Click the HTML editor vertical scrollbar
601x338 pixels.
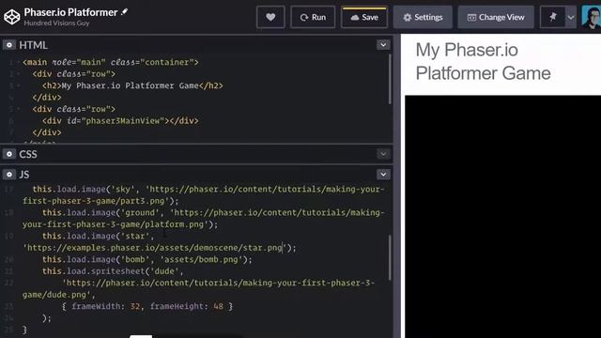coord(390,79)
